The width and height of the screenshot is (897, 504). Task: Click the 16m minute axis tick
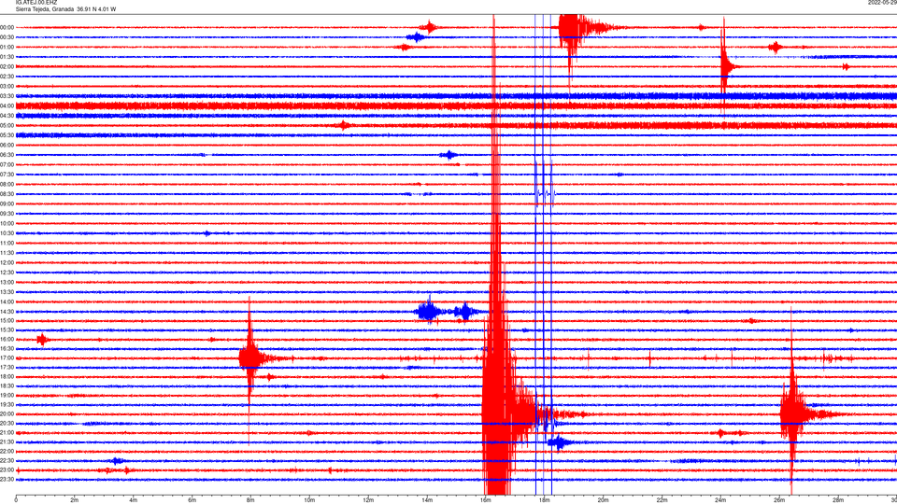[486, 500]
